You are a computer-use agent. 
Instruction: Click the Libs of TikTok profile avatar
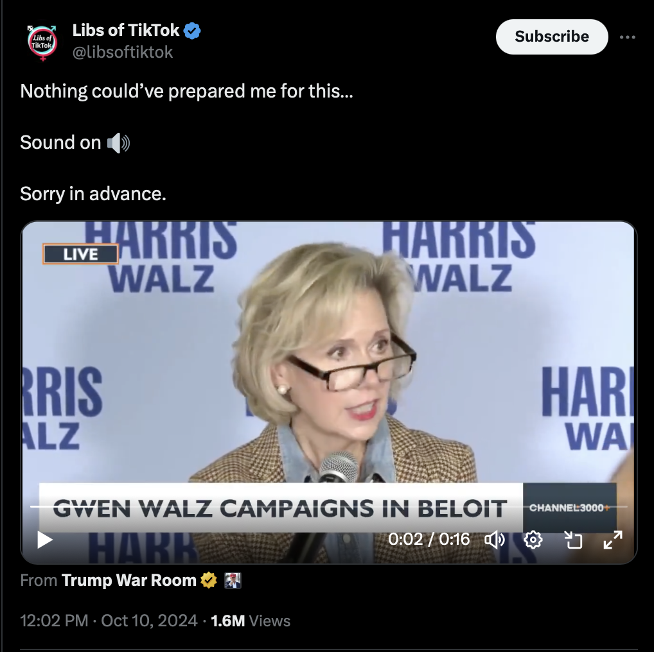(42, 42)
